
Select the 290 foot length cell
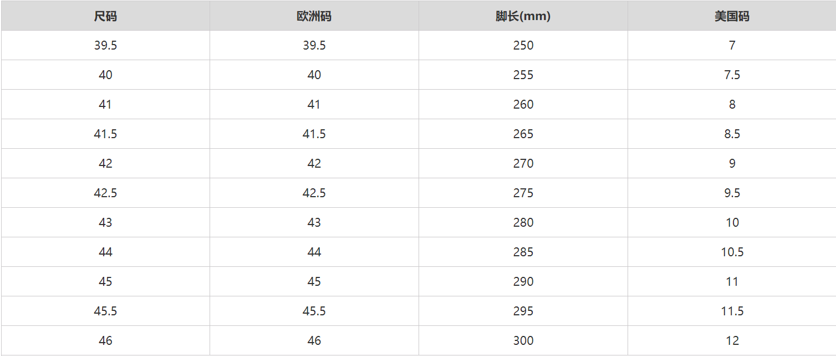[x=523, y=282]
